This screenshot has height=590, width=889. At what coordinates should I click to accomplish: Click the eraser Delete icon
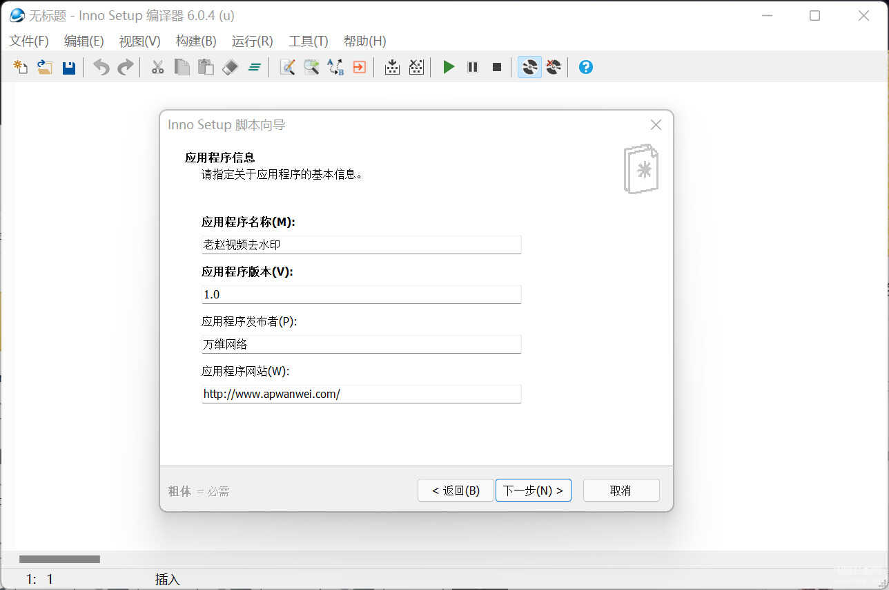(x=231, y=67)
